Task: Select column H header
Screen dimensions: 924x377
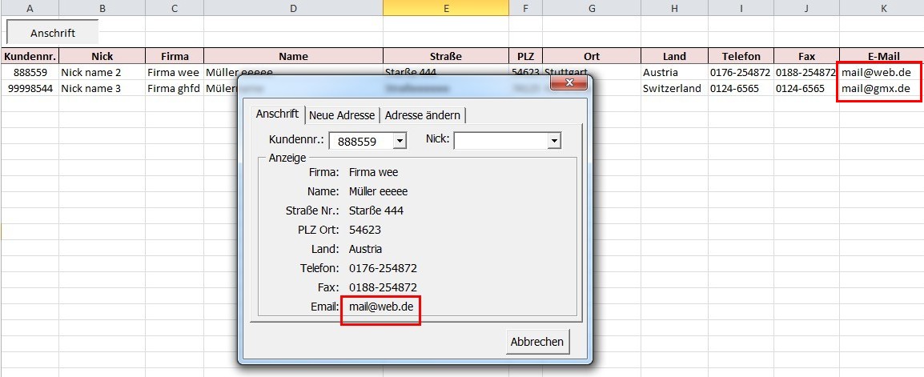Action: click(x=674, y=8)
